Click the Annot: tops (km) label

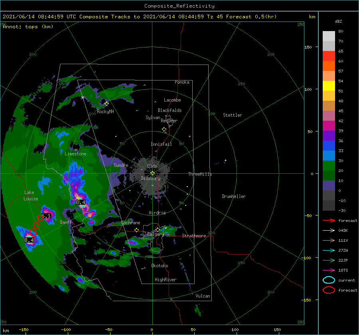28,27
